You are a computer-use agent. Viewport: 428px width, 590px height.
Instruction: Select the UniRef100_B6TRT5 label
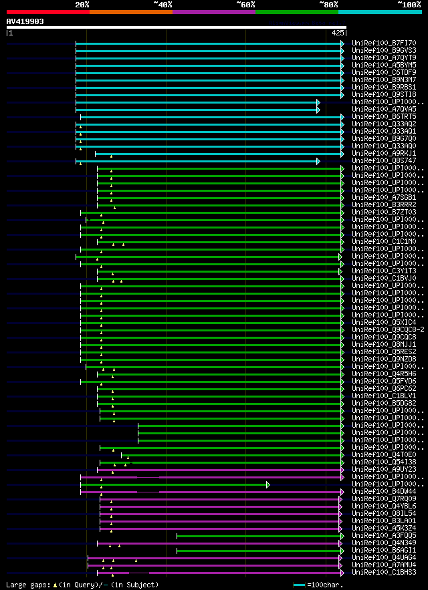[384, 117]
